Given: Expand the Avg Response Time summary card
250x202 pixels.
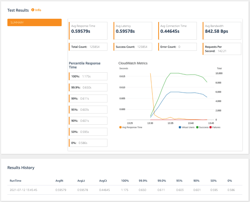Looking at the screenshot, I should pyautogui.click(x=88, y=31).
